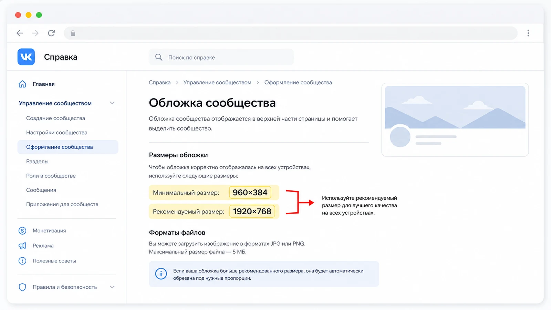Click the browser address bar
This screenshot has width=551, height=310.
[x=291, y=33]
